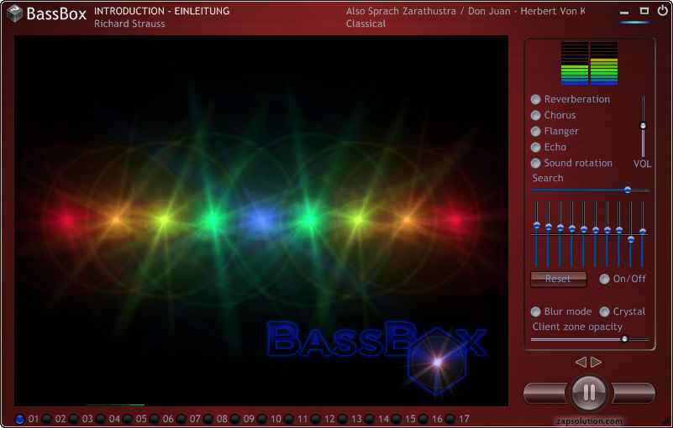Minimize the BassBox window
This screenshot has width=673, height=428.
pyautogui.click(x=624, y=13)
